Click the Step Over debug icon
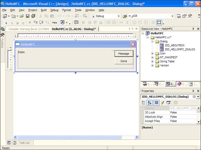This screenshot has height=150, width=201. coord(41,22)
